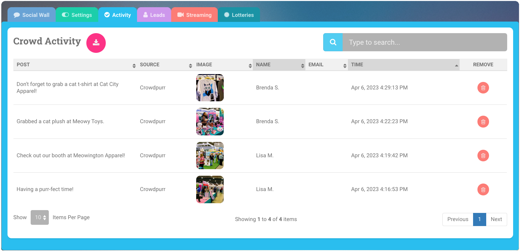The image size is (520, 252).
Task: Sort by SOURCE column sort arrows
Action: tap(190, 66)
